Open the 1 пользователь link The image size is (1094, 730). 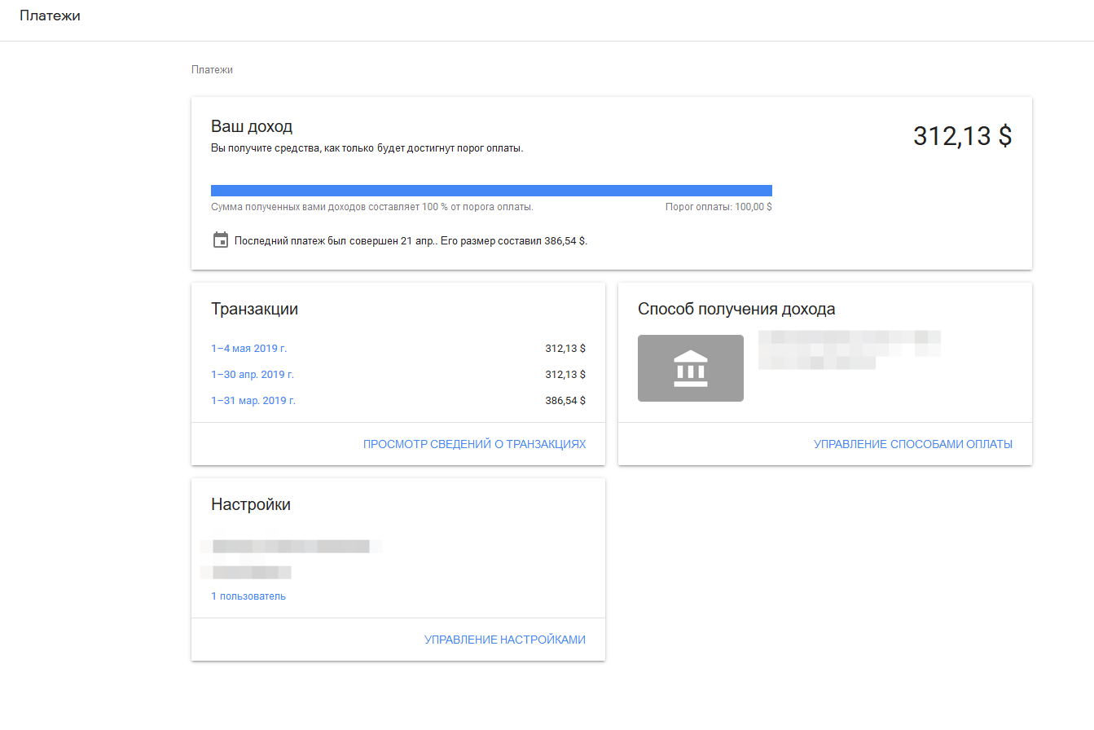pyautogui.click(x=248, y=596)
